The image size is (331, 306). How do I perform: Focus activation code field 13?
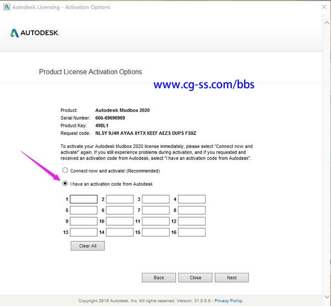pyautogui.click(x=84, y=232)
